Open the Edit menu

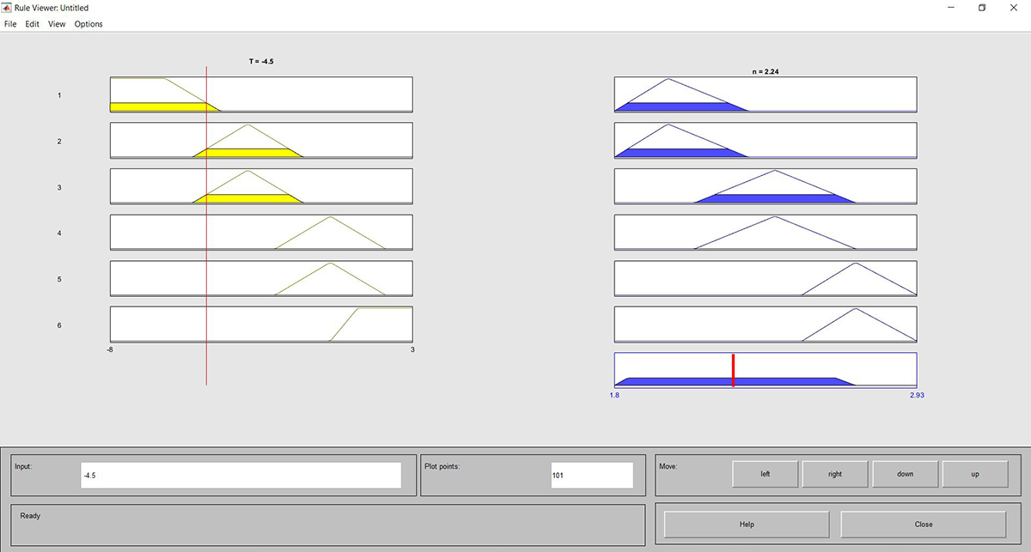pyautogui.click(x=32, y=24)
